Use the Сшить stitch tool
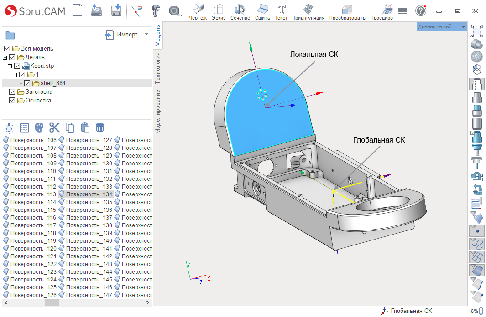Viewport: 486px width, 317px height. tap(262, 12)
